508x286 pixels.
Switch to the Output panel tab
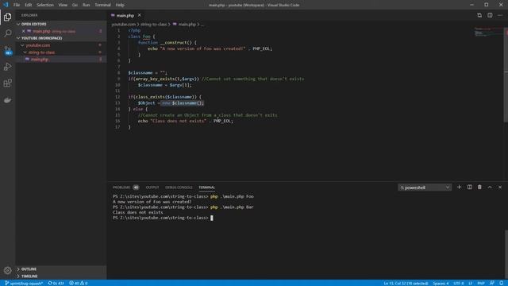pos(152,187)
